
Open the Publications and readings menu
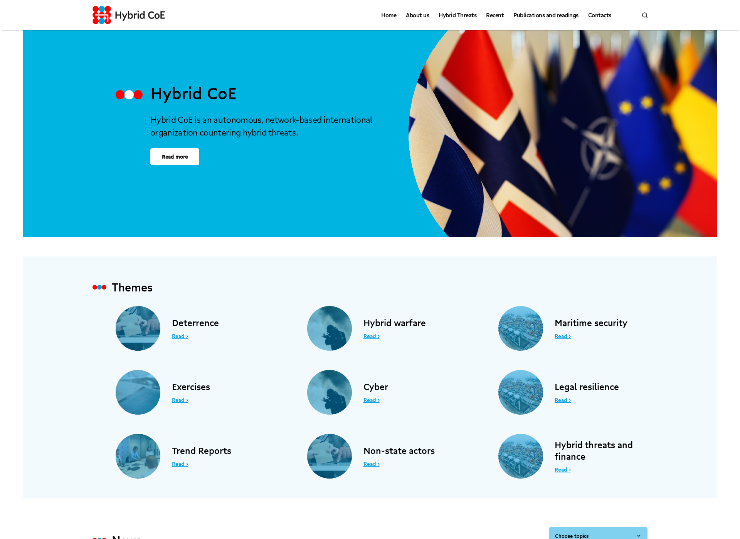point(546,15)
